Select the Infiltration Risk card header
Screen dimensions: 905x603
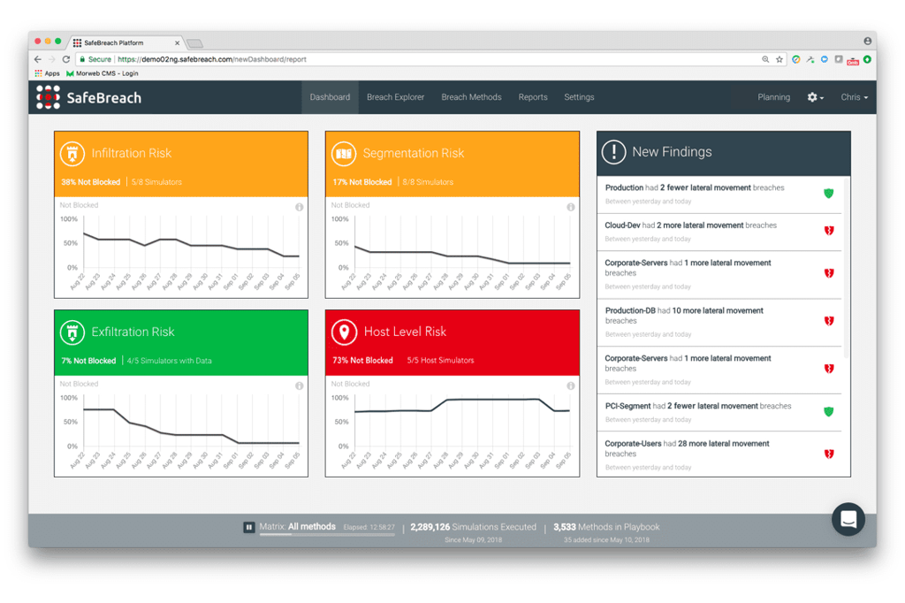tap(181, 164)
